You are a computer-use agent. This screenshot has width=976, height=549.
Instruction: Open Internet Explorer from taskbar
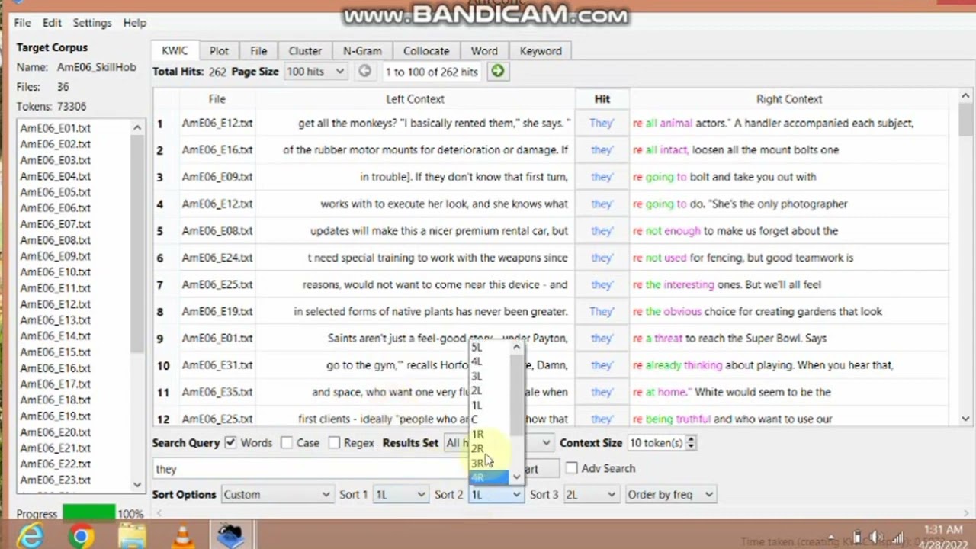[30, 537]
